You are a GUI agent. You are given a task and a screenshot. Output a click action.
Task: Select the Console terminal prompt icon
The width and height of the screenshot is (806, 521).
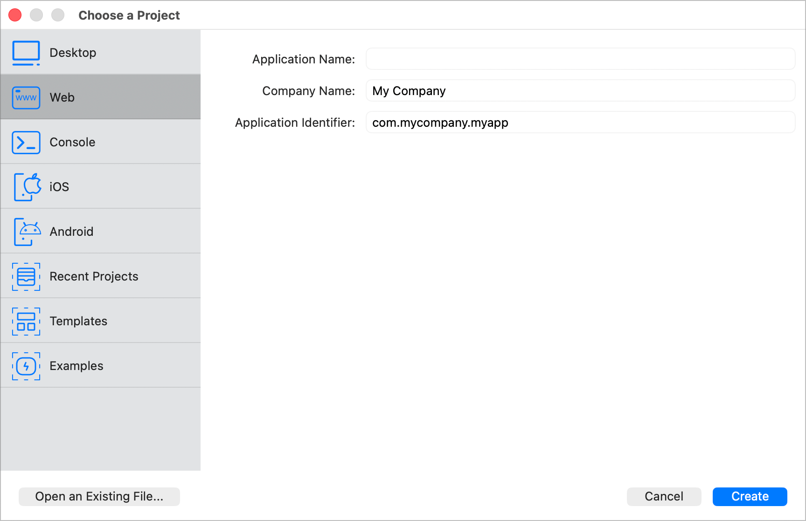[x=26, y=142]
